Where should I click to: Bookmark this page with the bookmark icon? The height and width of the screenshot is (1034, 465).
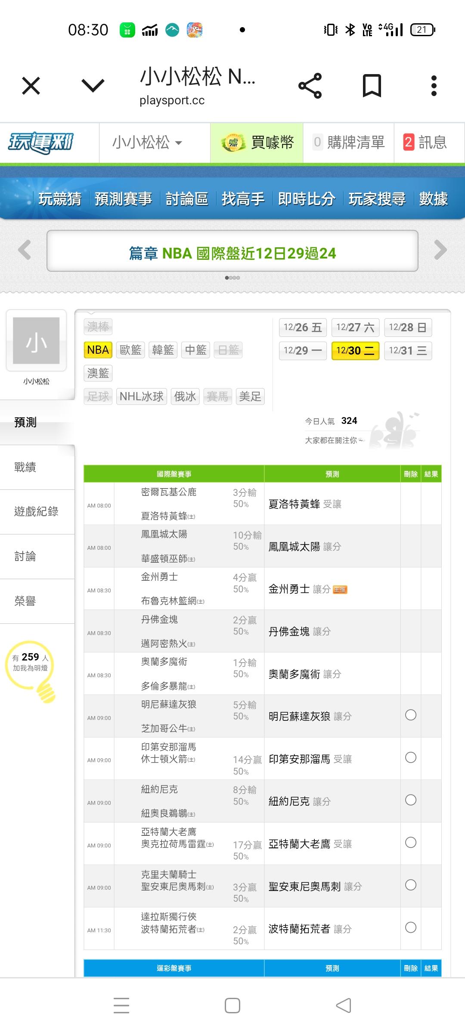372,86
